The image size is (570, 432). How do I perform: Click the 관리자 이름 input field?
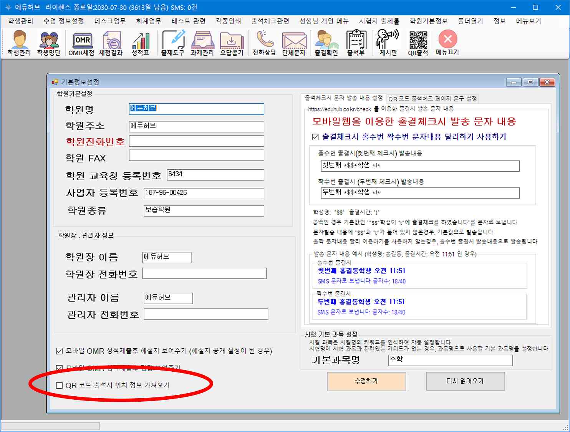pos(168,298)
